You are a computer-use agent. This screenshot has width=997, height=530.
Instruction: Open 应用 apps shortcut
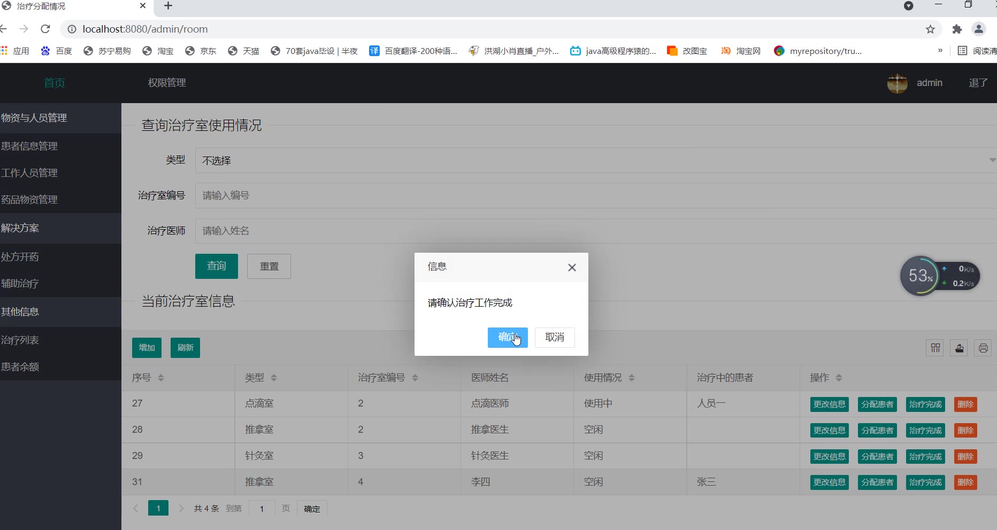click(15, 51)
